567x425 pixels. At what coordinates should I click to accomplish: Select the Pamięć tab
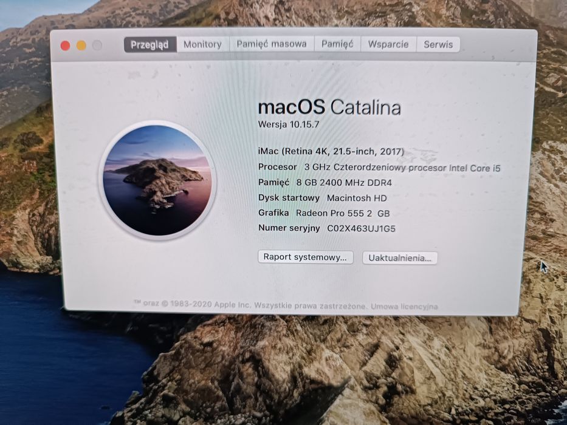tap(337, 44)
